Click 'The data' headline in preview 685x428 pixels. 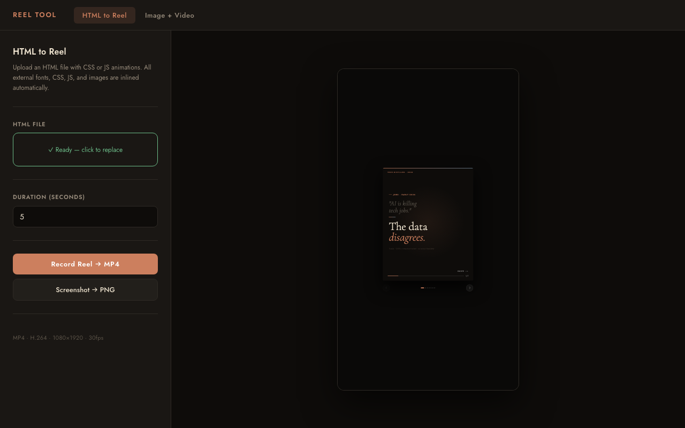pyautogui.click(x=408, y=226)
